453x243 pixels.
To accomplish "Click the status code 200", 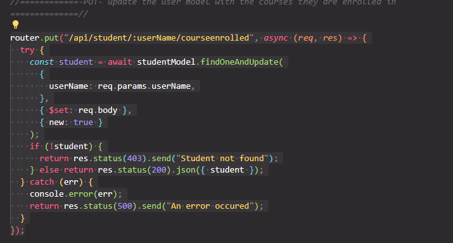I will point(159,170).
